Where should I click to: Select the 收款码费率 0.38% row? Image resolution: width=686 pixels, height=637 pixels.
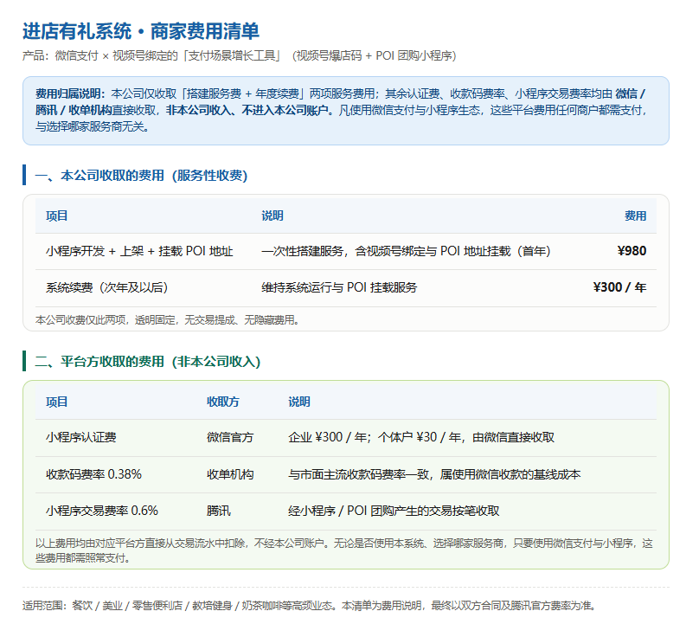tap(346, 474)
